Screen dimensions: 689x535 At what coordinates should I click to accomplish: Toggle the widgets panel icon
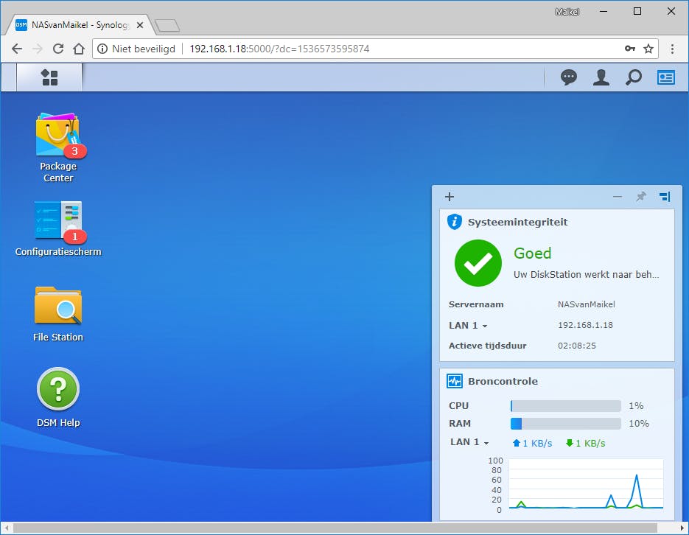pos(666,78)
